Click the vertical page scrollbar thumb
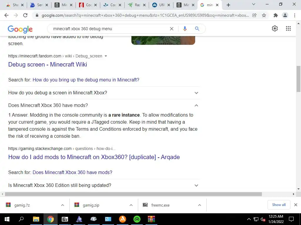301x225 pixels. (298, 79)
